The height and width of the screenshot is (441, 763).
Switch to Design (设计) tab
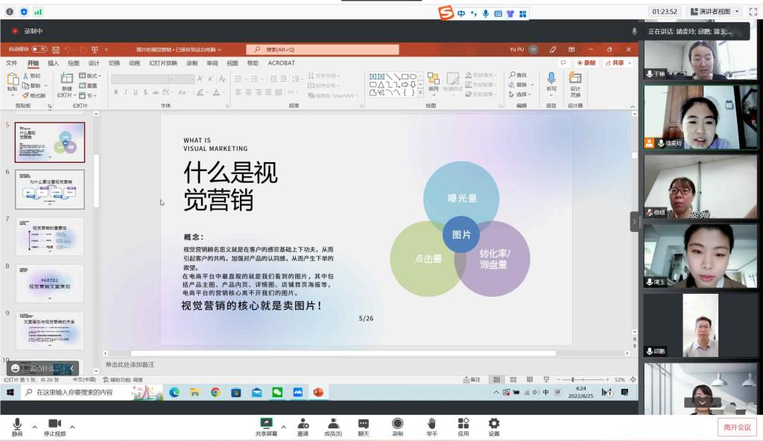[94, 63]
